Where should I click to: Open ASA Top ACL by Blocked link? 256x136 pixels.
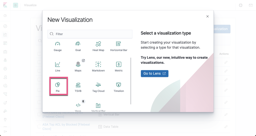pos(66,126)
